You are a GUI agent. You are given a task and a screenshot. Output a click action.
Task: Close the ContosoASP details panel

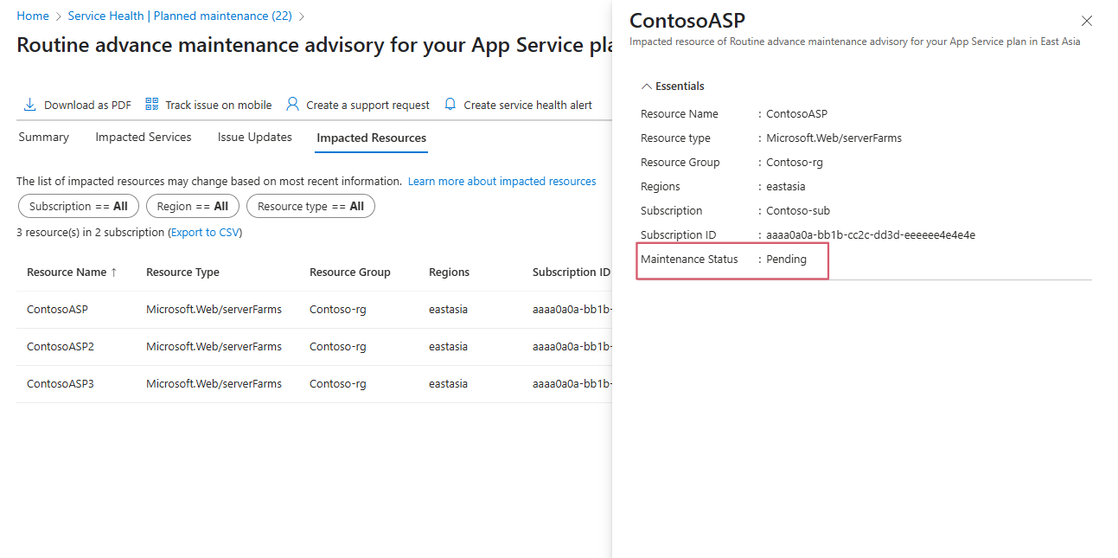click(x=1087, y=22)
